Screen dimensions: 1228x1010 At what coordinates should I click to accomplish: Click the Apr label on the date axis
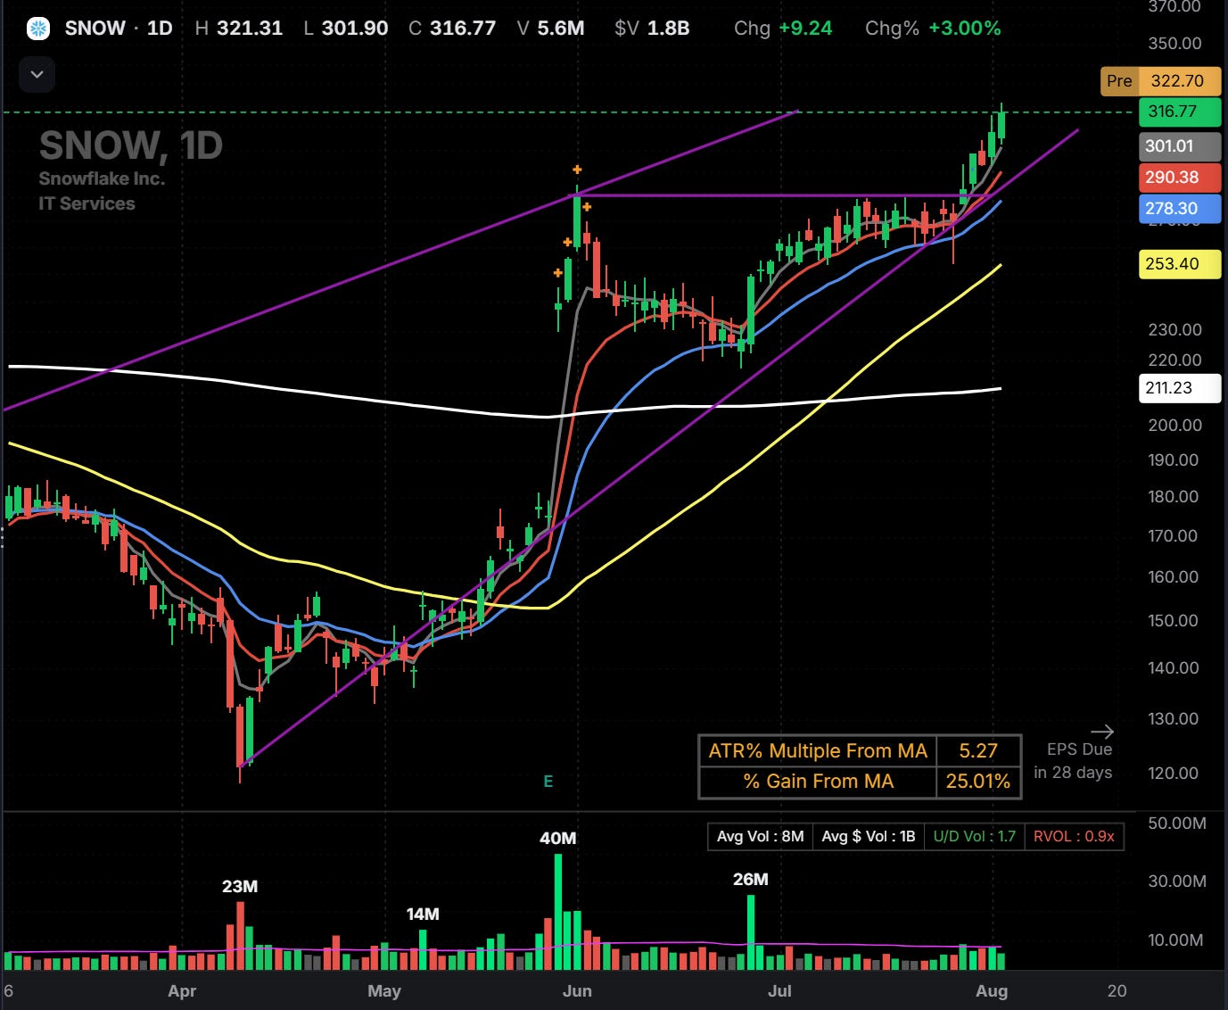tap(182, 991)
